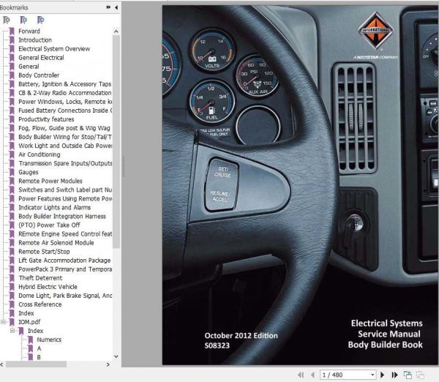Select the Gauges bookmark
This screenshot has width=439, height=382.
click(29, 172)
